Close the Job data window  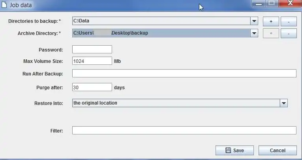pos(290,4)
